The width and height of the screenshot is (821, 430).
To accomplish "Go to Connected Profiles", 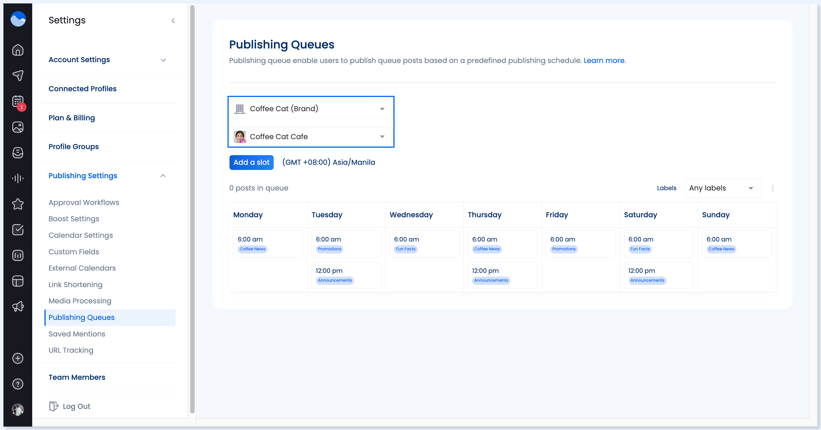I will click(82, 89).
